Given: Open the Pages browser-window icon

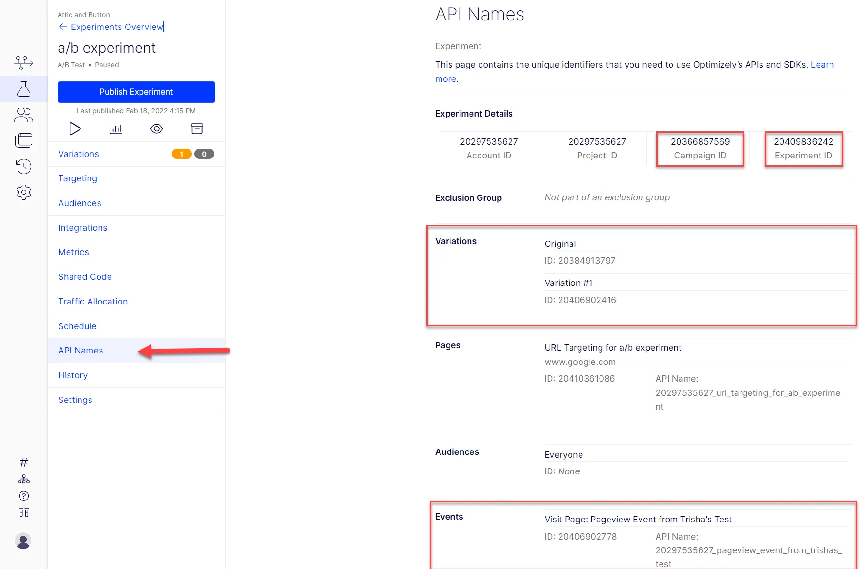Looking at the screenshot, I should 24,140.
